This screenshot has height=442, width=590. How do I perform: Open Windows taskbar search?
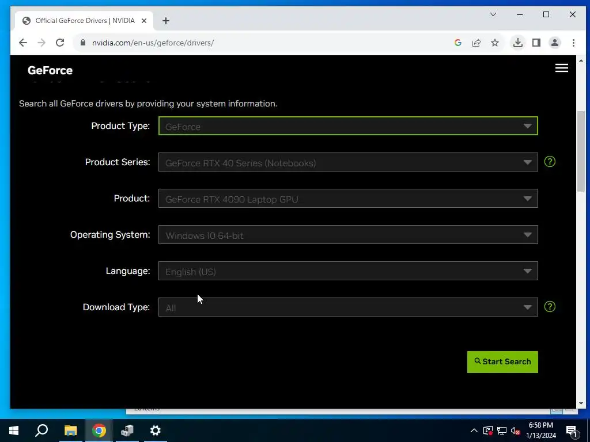[41, 430]
